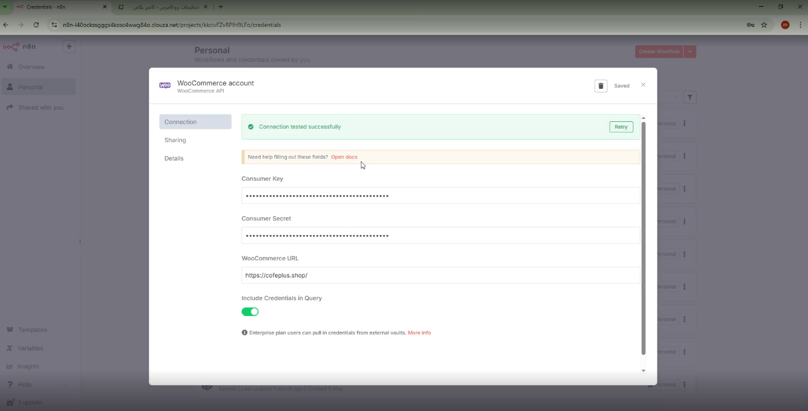The height and width of the screenshot is (411, 808).
Task: Open the filter icon in credentials list
Action: [x=690, y=97]
